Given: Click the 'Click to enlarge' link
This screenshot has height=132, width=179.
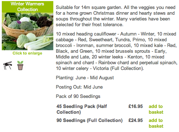Looking at the screenshot, I should [27, 53].
